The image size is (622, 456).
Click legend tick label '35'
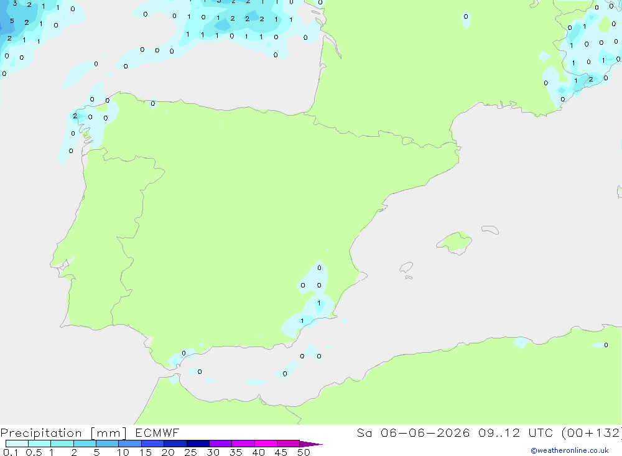point(236,452)
